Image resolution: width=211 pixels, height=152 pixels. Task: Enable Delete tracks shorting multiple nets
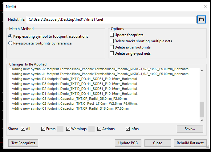[x=112, y=41]
